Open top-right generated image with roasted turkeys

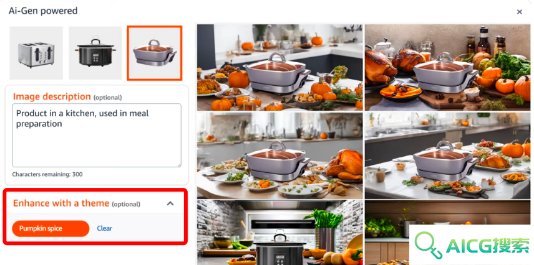coord(447,67)
